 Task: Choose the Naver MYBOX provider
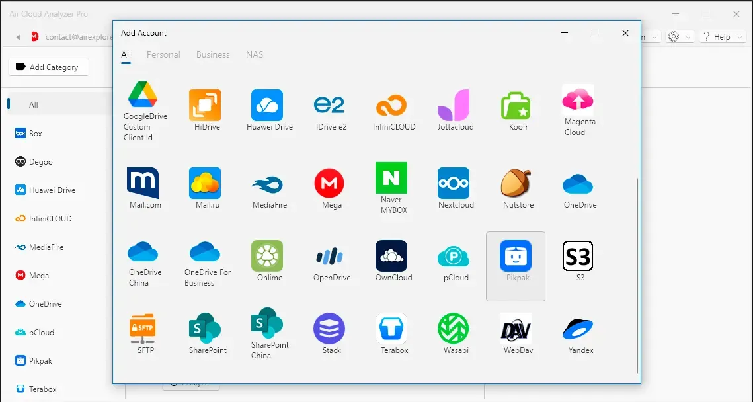click(393, 188)
